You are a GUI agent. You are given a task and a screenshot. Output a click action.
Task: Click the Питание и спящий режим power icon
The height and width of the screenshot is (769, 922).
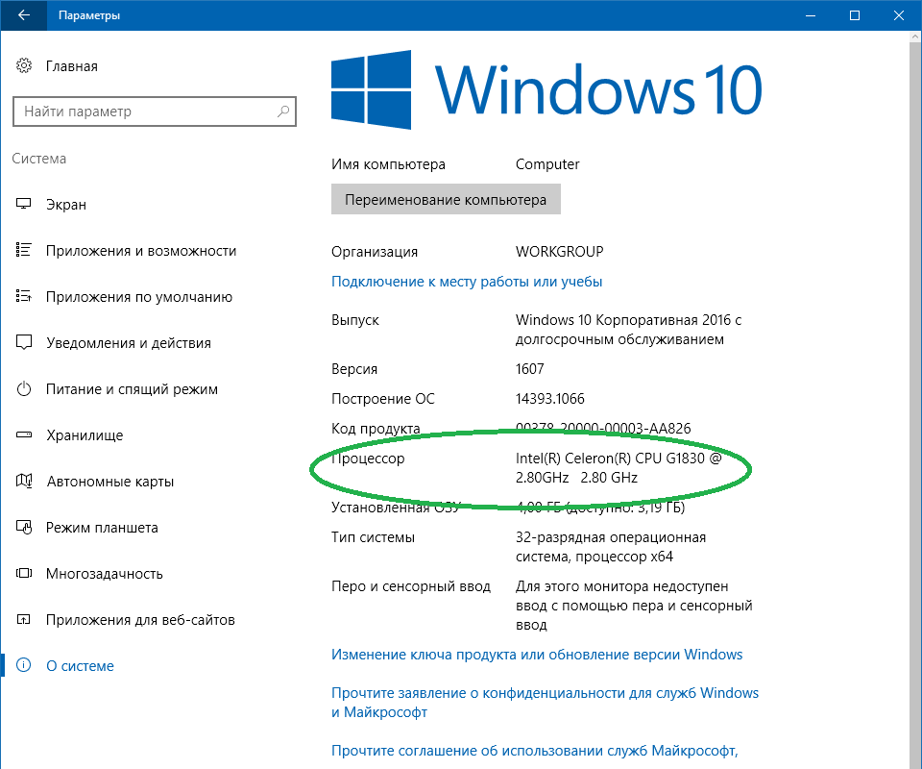tap(23, 389)
